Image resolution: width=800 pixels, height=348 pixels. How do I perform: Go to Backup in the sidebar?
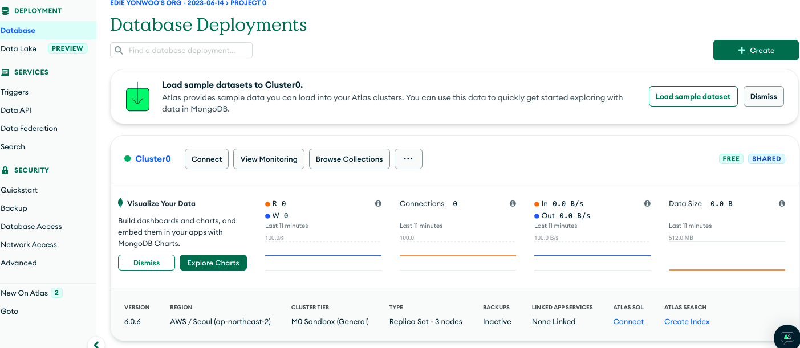pyautogui.click(x=14, y=208)
